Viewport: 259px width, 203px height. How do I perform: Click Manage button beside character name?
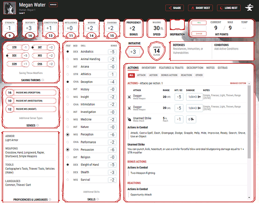point(53,4)
